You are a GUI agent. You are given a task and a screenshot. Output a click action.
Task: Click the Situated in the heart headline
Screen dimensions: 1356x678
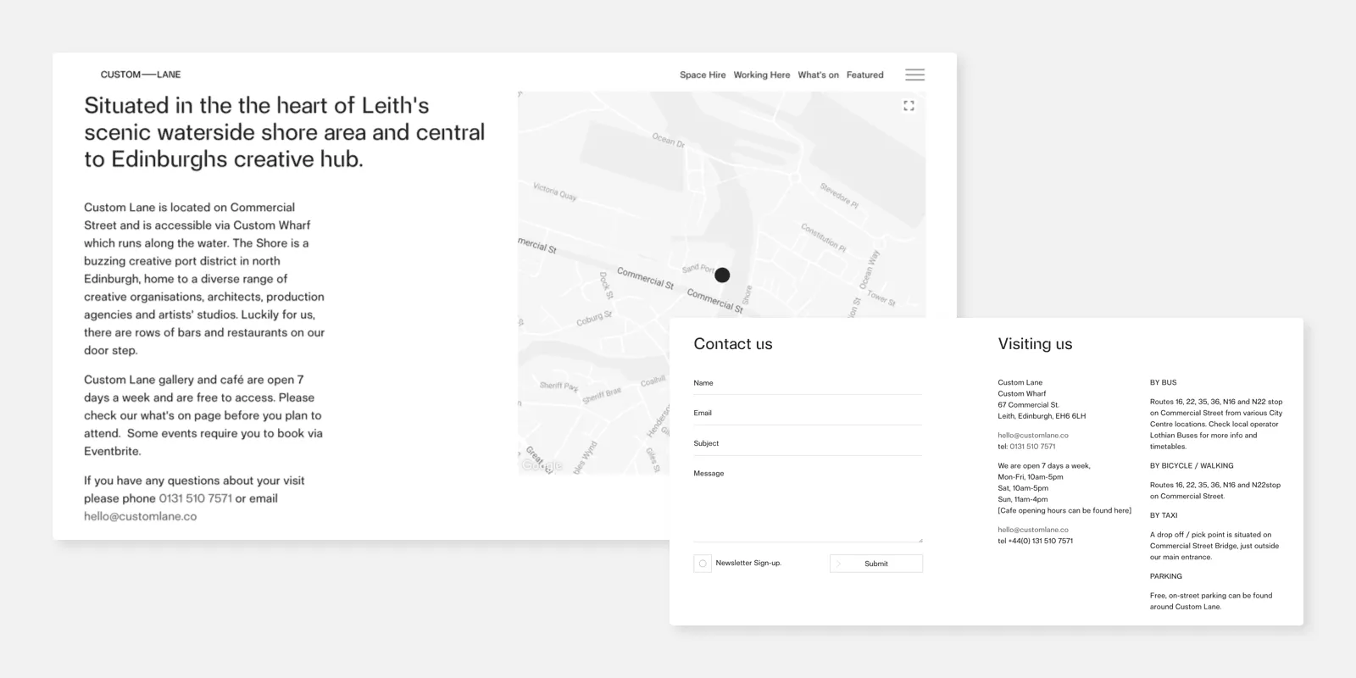[285, 132]
